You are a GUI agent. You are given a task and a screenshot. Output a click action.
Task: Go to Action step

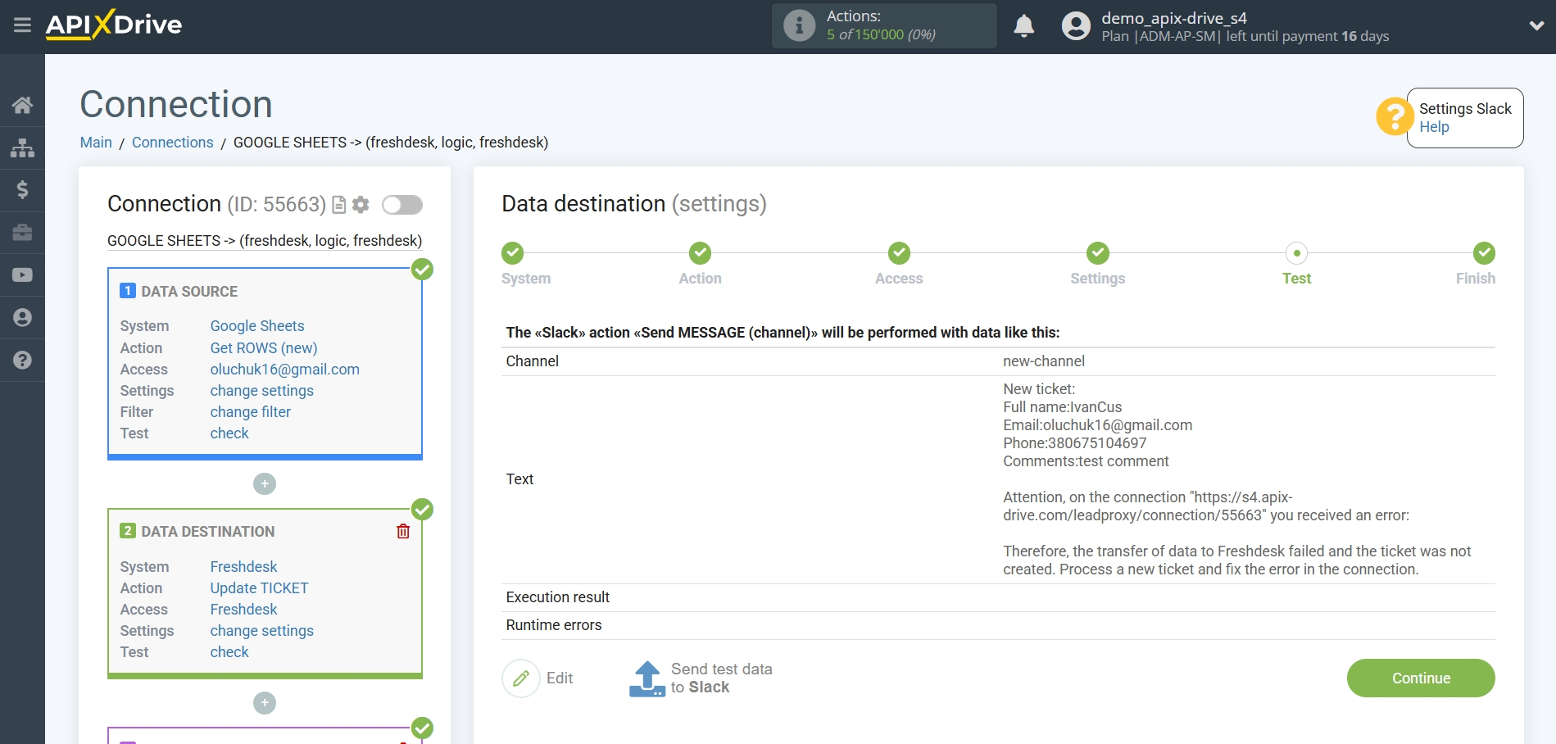click(700, 253)
